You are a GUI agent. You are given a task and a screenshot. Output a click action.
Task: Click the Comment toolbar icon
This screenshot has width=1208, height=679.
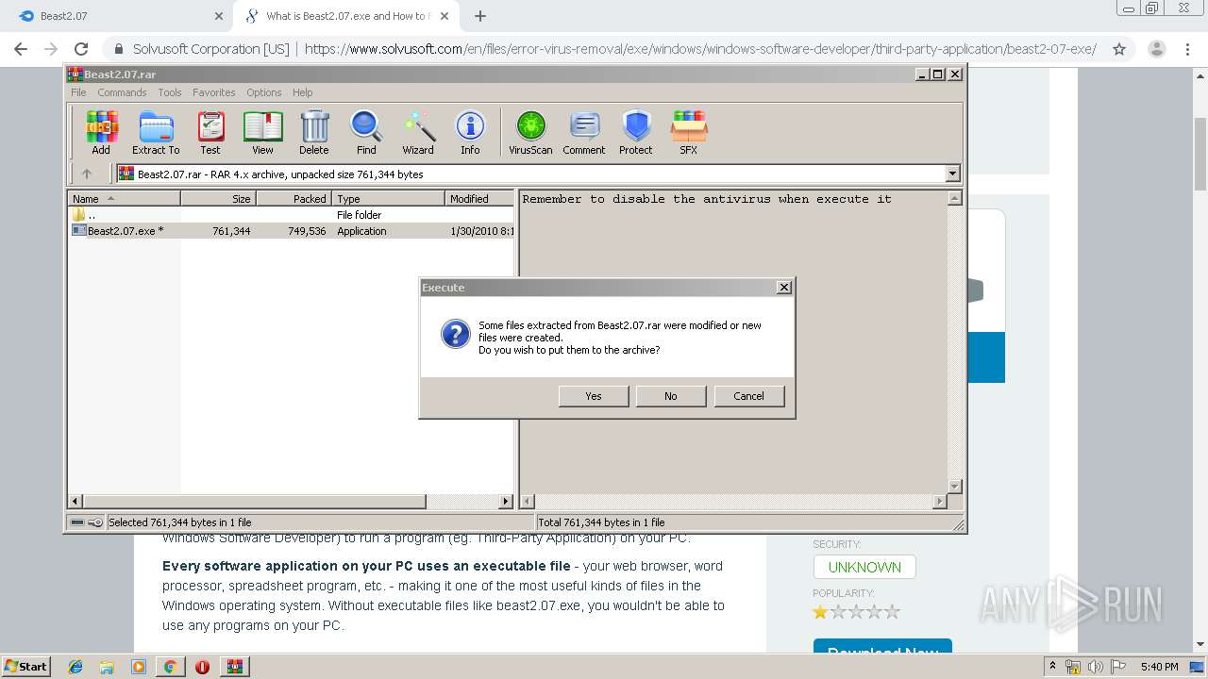point(584,132)
